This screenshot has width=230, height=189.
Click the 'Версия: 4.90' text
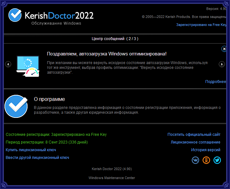pos(216,9)
